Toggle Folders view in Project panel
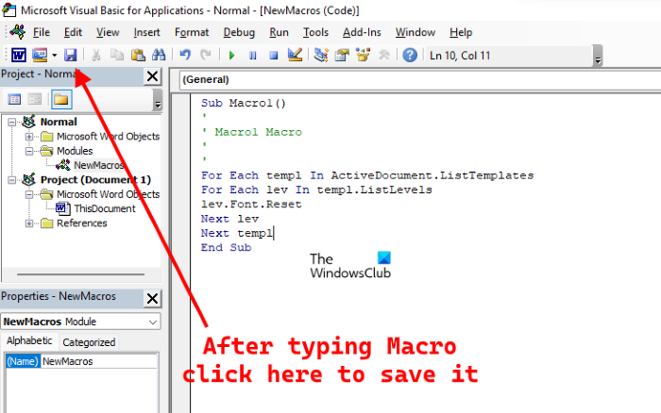The height and width of the screenshot is (413, 661). (61, 99)
